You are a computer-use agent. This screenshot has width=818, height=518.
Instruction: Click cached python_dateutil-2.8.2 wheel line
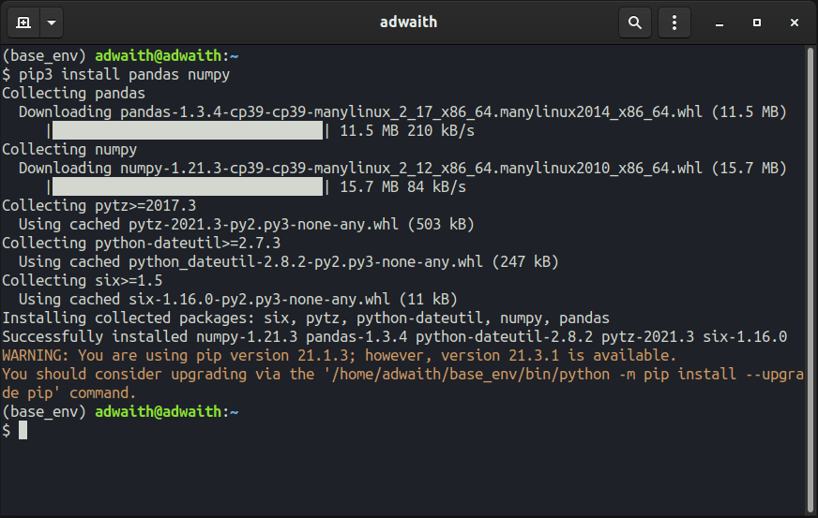[289, 262]
